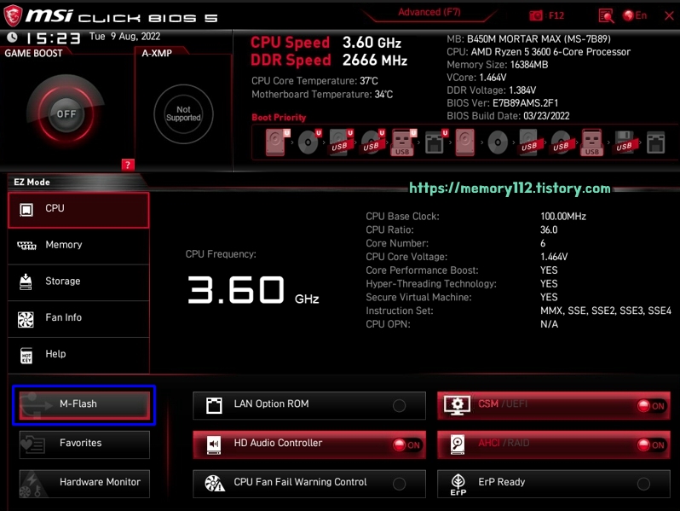
Task: Click the Storage drive icon in sidebar
Action: tap(26, 282)
